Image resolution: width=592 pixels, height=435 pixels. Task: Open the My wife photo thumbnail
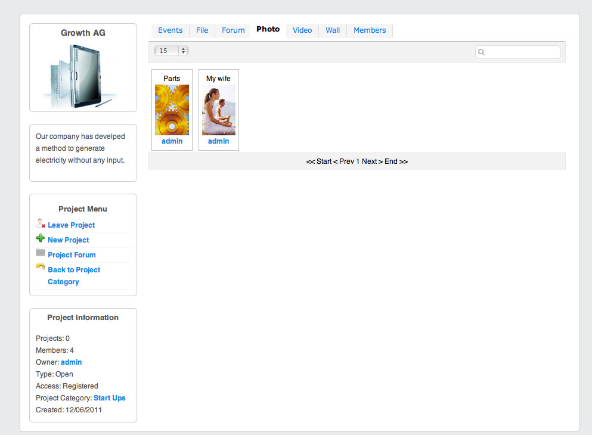219,110
